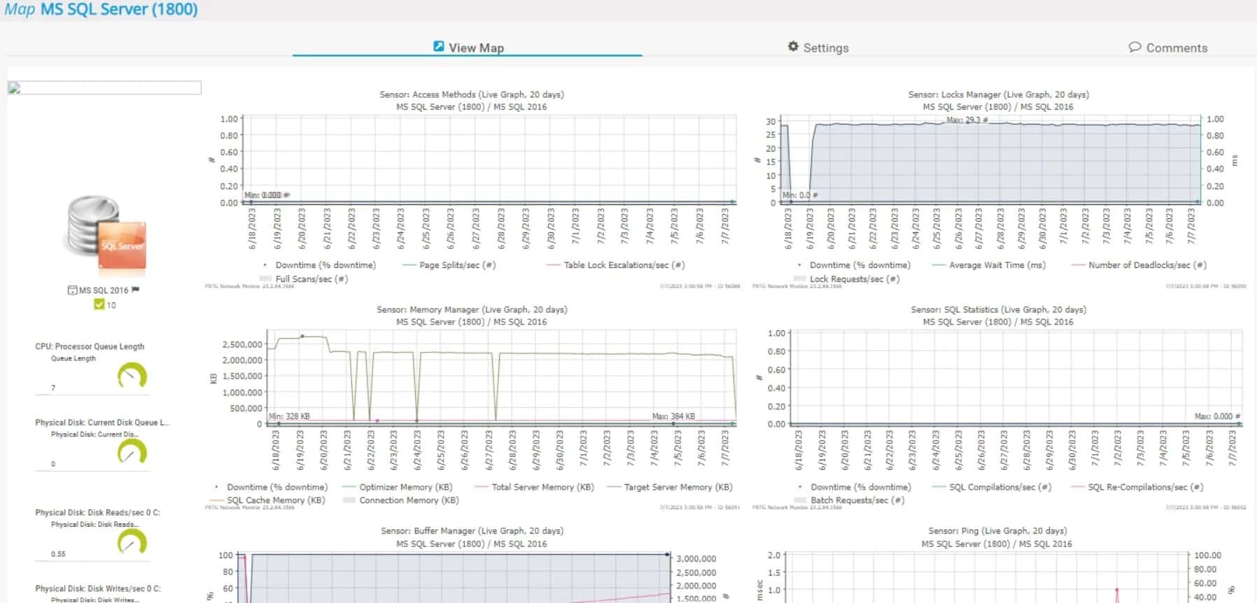Image resolution: width=1257 pixels, height=603 pixels.
Task: Click 'Sensor: Locks Manager (Live Graph, 20 days)' title
Action: pyautogui.click(x=999, y=94)
